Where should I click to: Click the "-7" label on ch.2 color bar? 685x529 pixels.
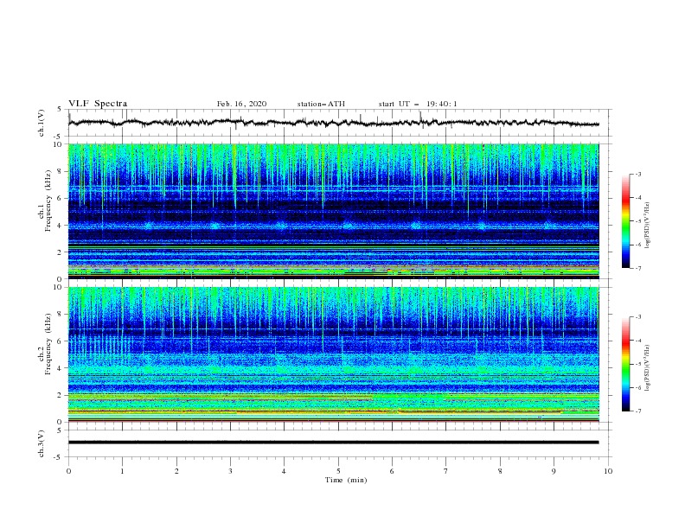click(637, 411)
